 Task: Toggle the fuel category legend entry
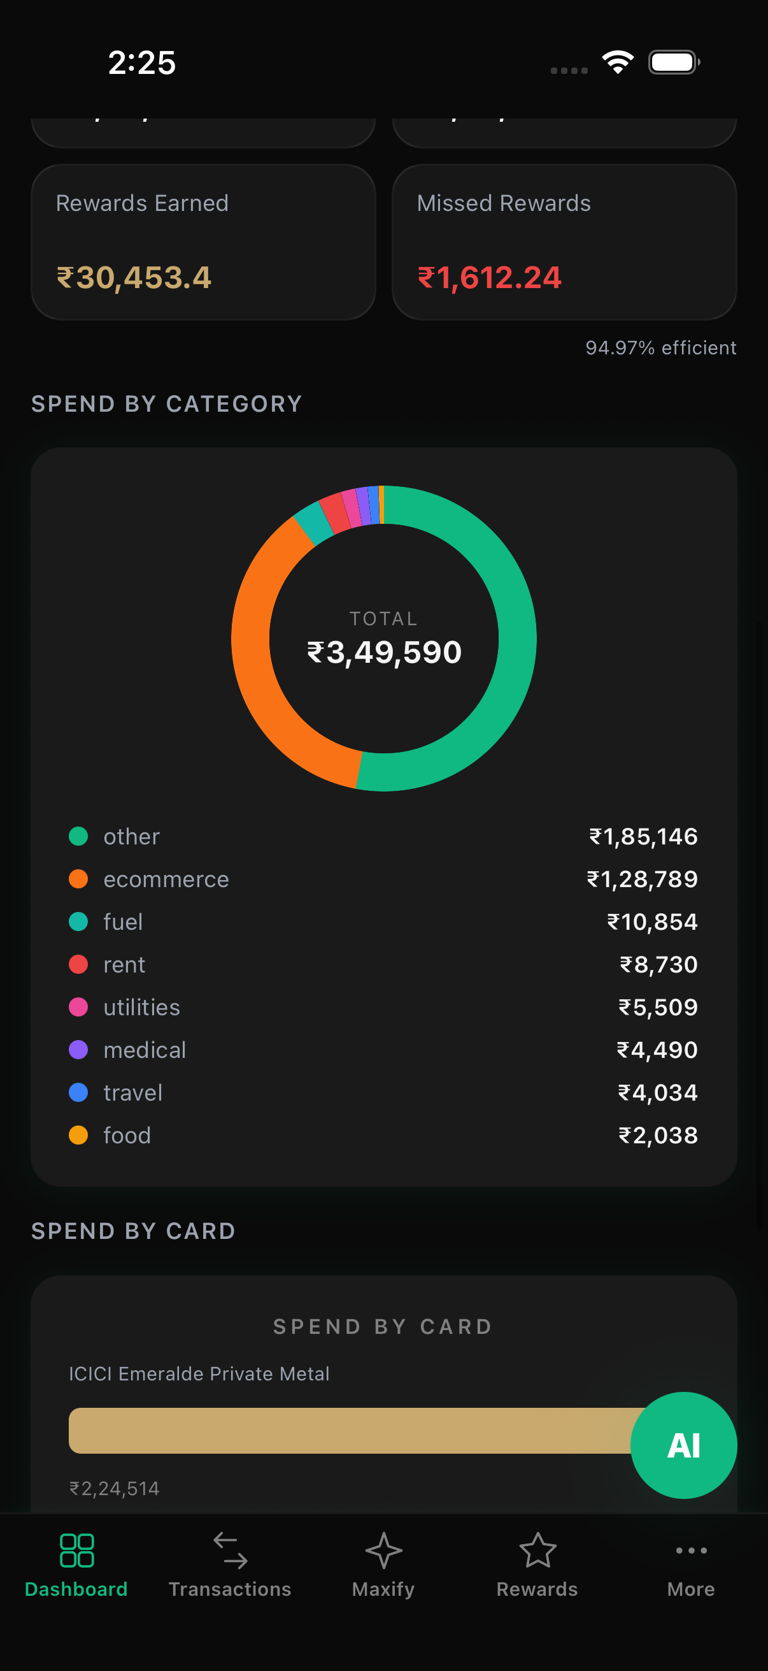pos(78,922)
